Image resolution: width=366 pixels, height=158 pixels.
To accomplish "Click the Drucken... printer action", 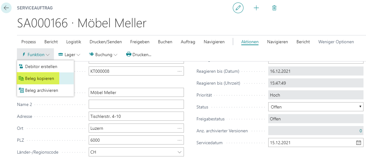I will 139,55.
